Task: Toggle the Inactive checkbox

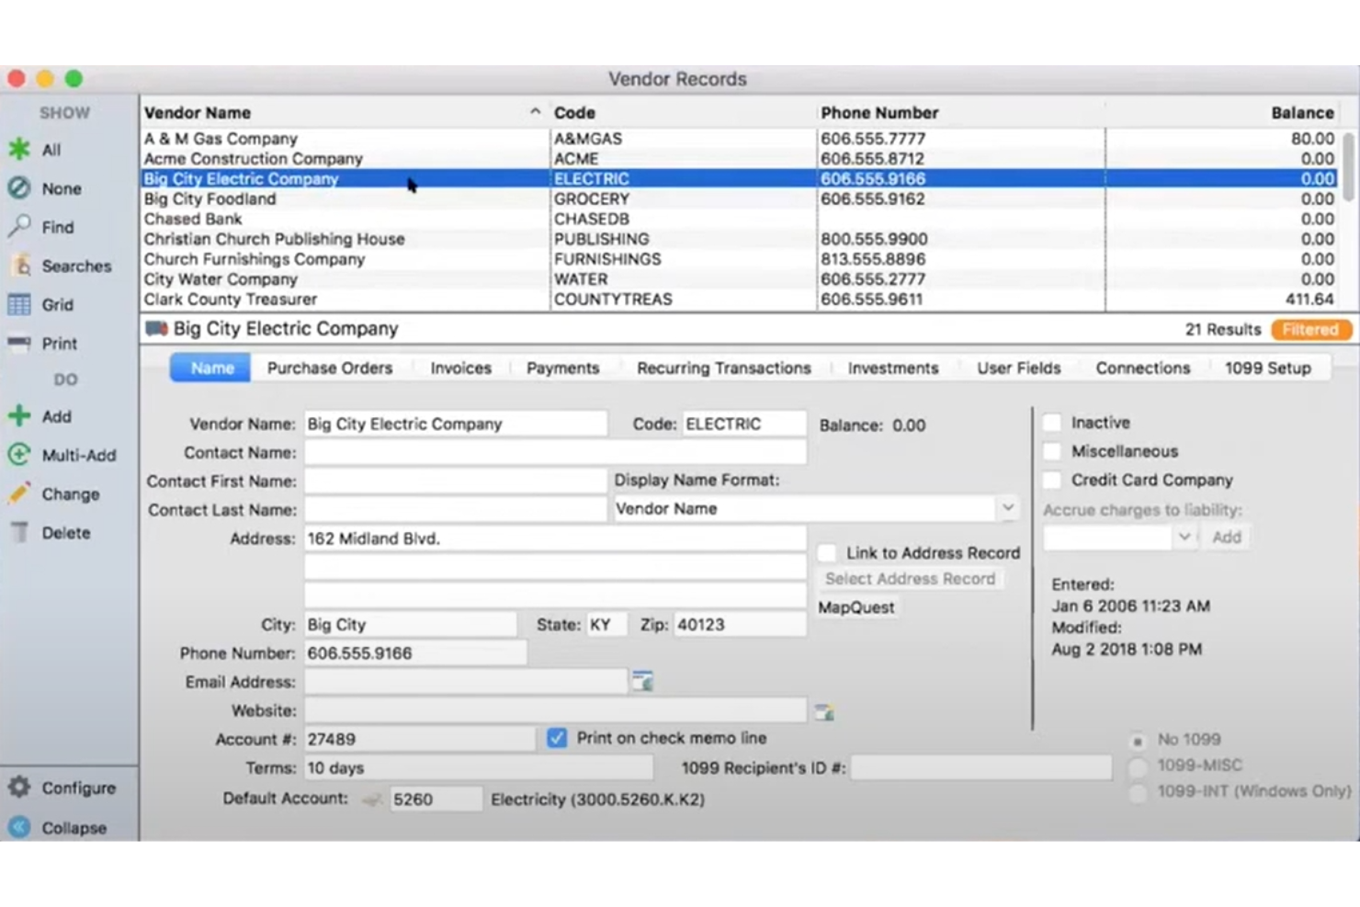Action: click(x=1052, y=423)
